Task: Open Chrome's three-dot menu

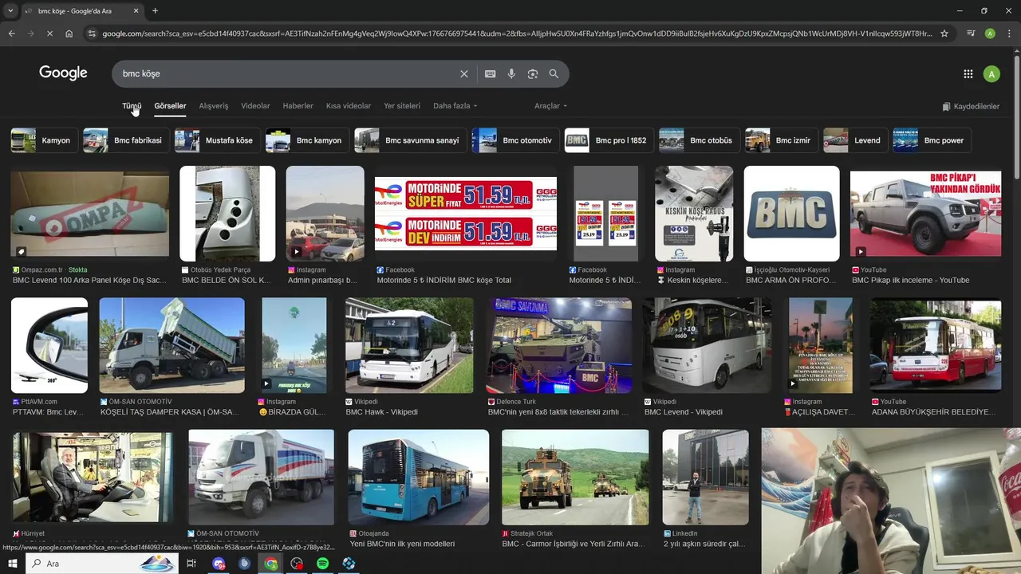Action: [x=1009, y=33]
